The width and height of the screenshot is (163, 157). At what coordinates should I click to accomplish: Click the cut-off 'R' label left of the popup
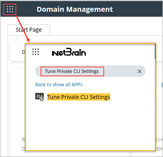[x=24, y=140]
